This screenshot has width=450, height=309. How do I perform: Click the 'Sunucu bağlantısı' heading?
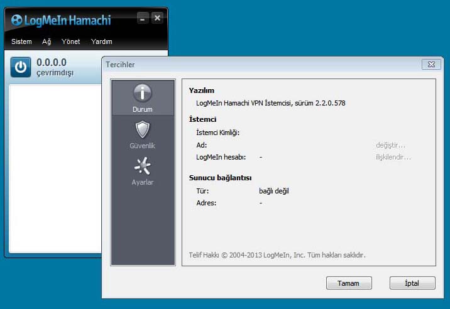pyautogui.click(x=220, y=178)
